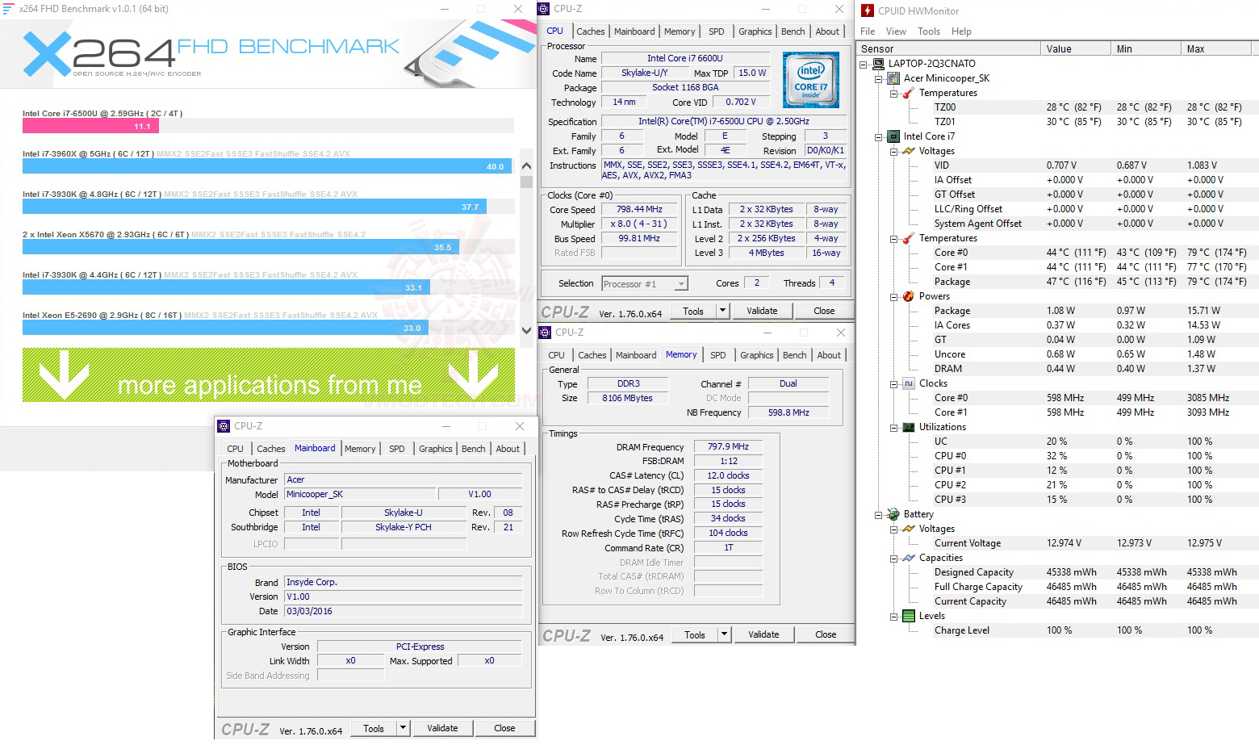Click the Clocks icon in HWMonitor tree

tap(909, 383)
